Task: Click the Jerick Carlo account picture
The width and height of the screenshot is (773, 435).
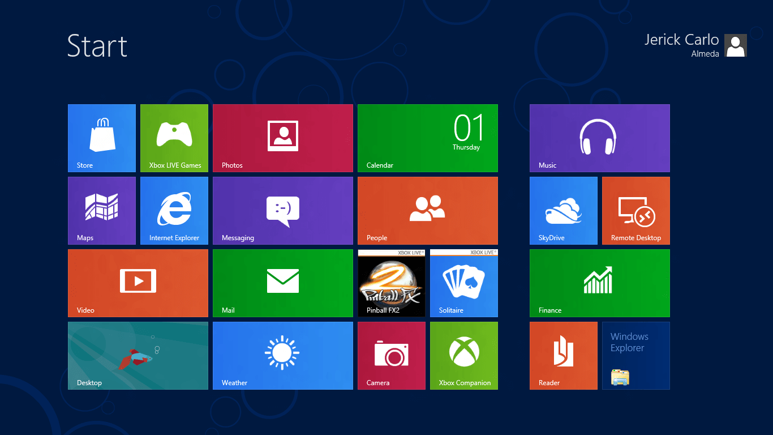Action: click(736, 45)
